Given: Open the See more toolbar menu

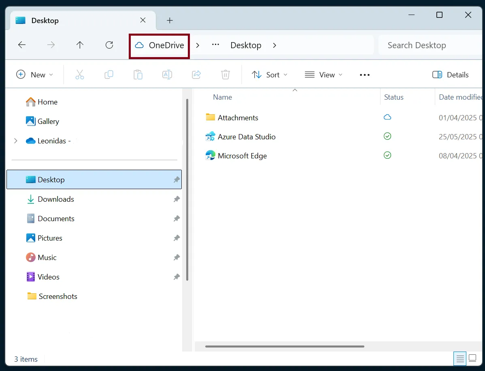Looking at the screenshot, I should 365,75.
